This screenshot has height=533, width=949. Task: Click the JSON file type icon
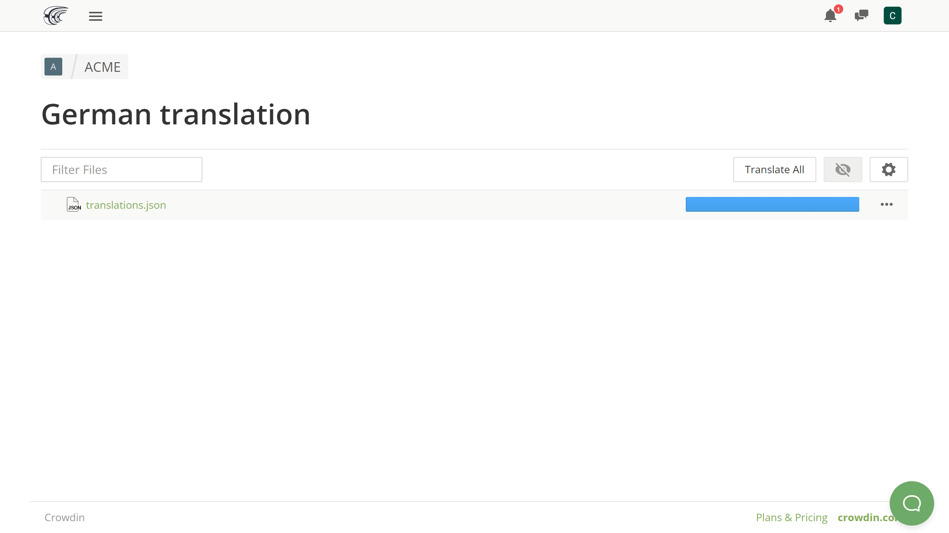(74, 204)
